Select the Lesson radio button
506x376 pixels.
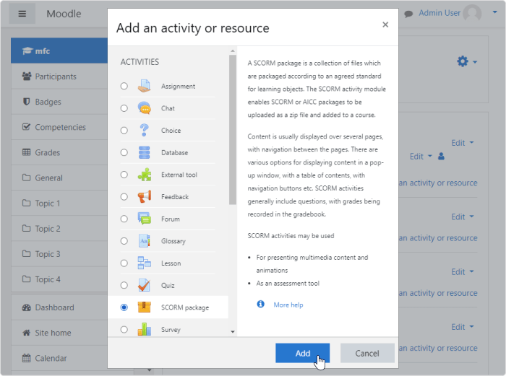pyautogui.click(x=124, y=263)
